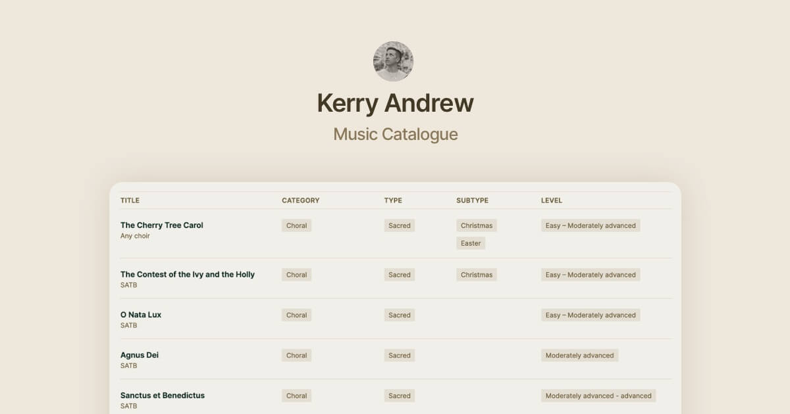
Task: Click the Christmas subtype tag for Cherry Tree Carol
Action: (x=476, y=225)
